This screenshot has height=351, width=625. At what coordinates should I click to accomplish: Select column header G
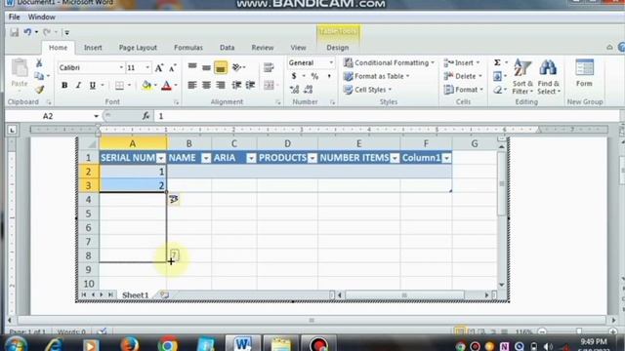pyautogui.click(x=475, y=143)
